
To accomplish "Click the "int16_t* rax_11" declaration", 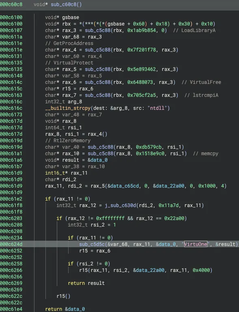I will pyautogui.click(x=66, y=173).
